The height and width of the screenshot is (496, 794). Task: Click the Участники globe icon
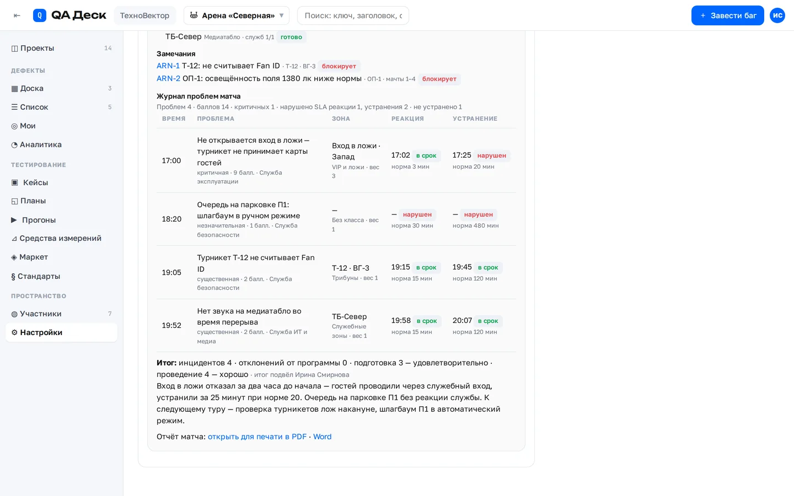14,314
